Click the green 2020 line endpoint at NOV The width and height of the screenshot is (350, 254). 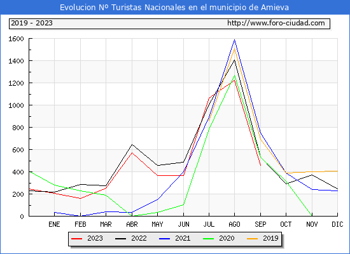pyautogui.click(x=312, y=215)
